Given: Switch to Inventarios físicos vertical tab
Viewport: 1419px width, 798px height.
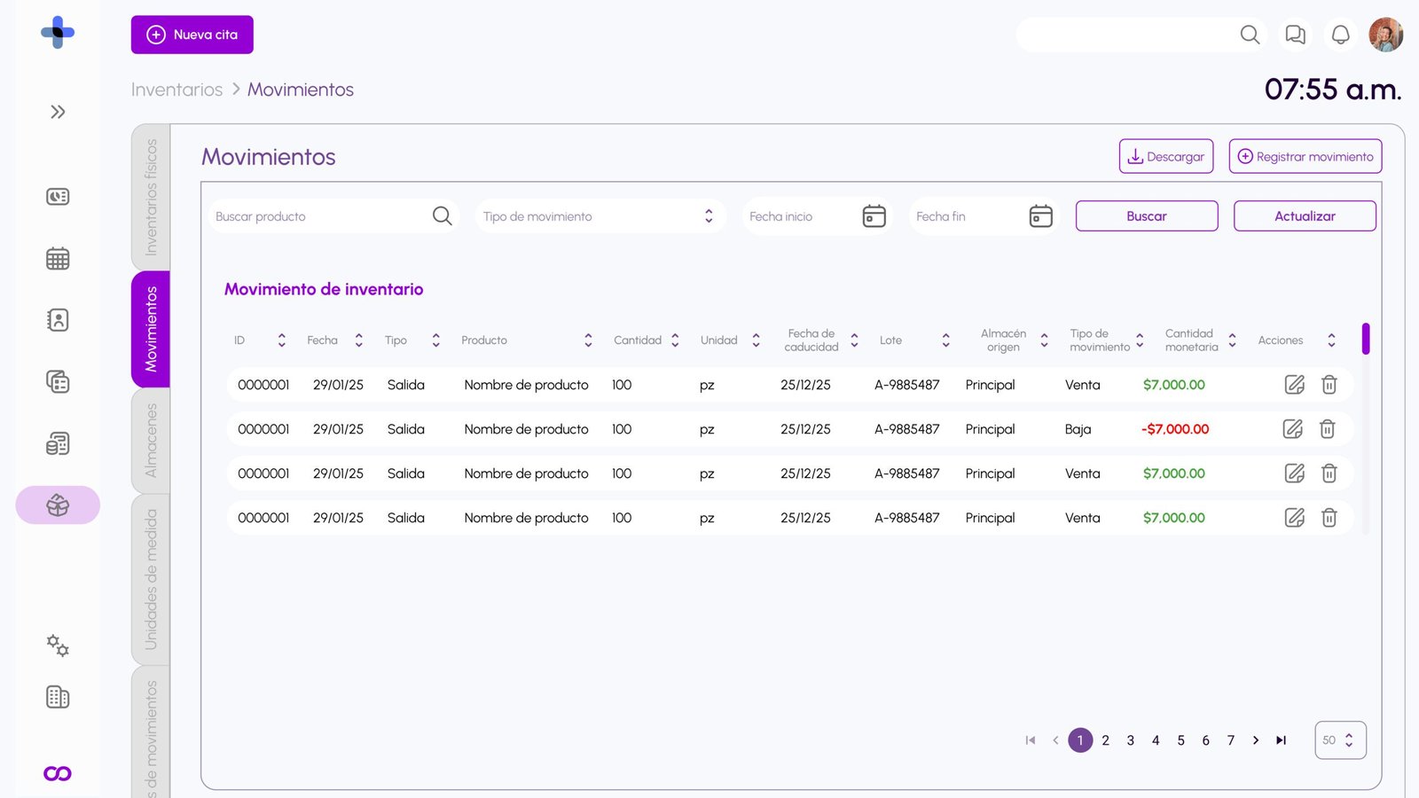Looking at the screenshot, I should [x=151, y=197].
